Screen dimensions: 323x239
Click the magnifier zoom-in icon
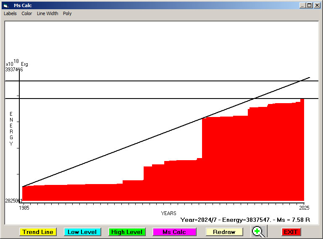[259, 231]
